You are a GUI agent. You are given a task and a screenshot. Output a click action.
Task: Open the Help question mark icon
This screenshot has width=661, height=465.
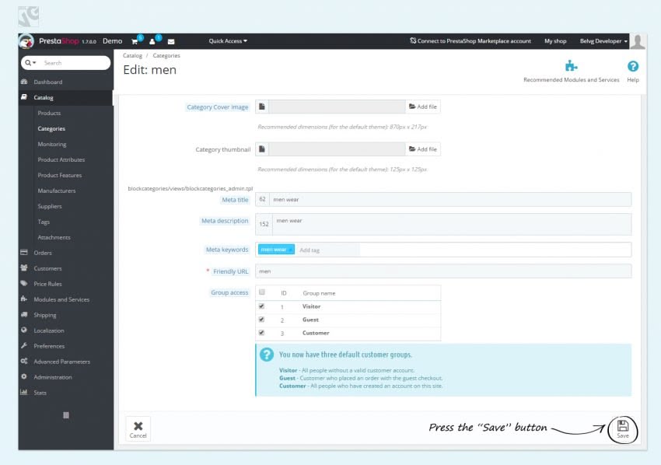click(633, 66)
